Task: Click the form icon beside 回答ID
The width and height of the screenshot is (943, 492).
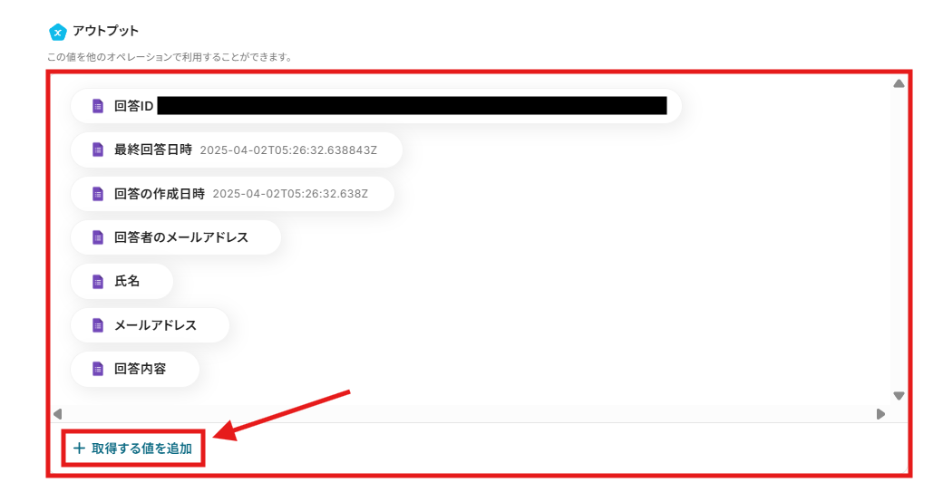Action: pyautogui.click(x=97, y=106)
